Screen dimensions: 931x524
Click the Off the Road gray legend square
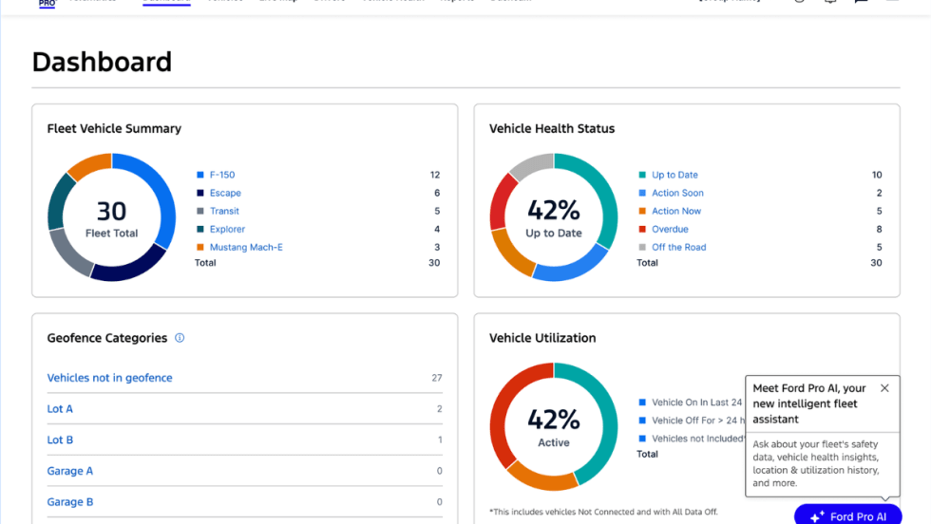[x=642, y=247]
